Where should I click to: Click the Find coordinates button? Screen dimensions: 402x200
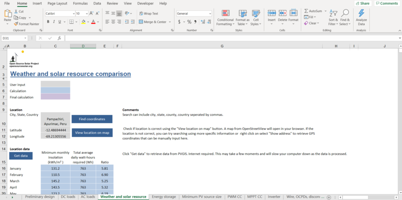coord(92,119)
